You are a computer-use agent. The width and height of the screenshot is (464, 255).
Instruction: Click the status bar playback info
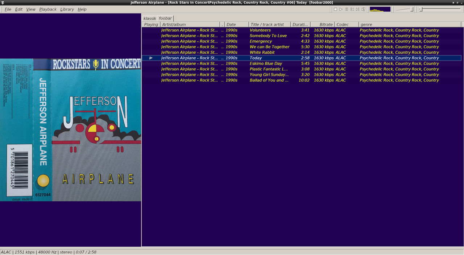click(x=49, y=252)
